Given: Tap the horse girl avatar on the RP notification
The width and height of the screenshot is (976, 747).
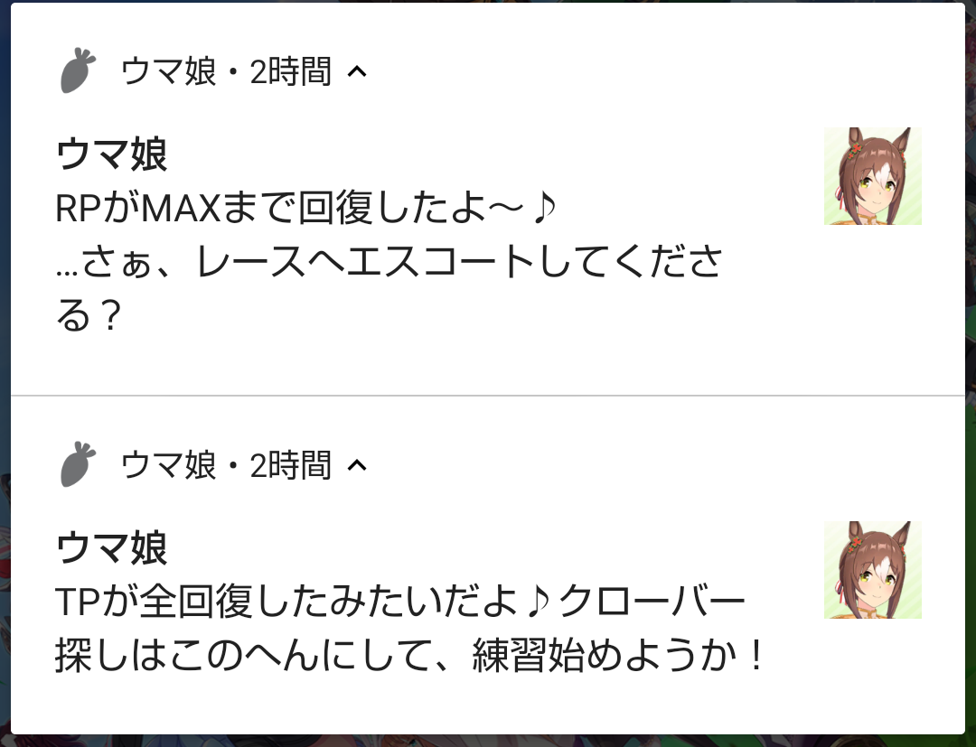Looking at the screenshot, I should coord(873,176).
